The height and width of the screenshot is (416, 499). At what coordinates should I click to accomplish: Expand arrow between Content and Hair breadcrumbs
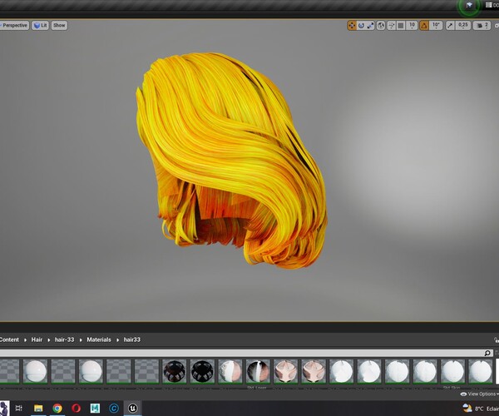click(x=25, y=340)
